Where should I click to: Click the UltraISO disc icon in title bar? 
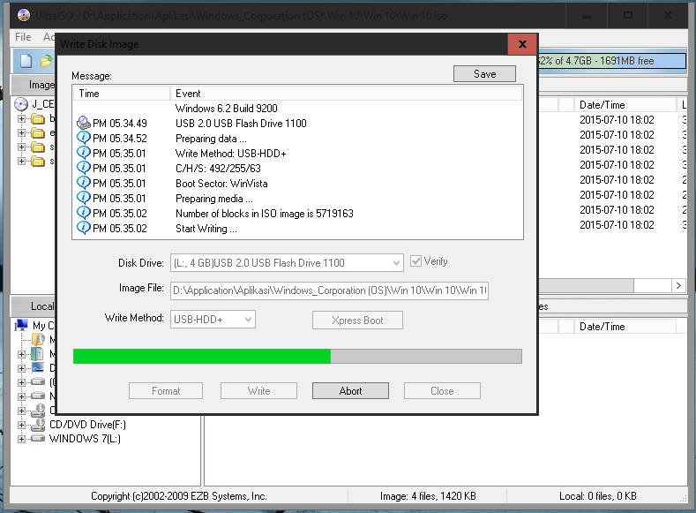[23, 16]
